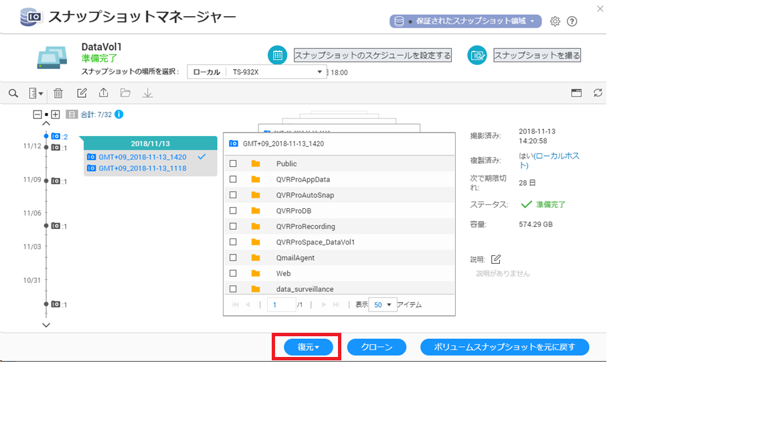Open settings gear icon at top
The height and width of the screenshot is (434, 771).
click(x=555, y=21)
